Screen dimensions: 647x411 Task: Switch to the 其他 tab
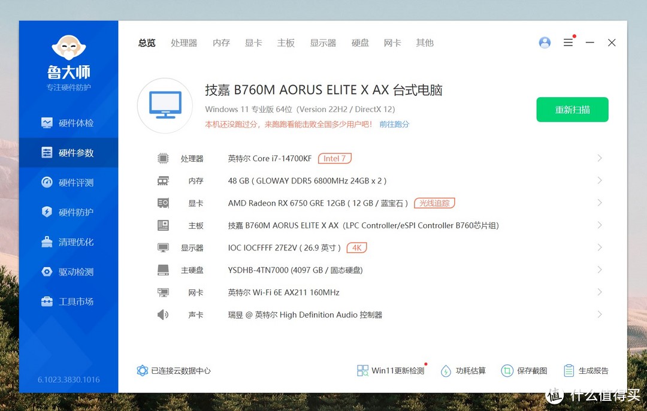coord(425,43)
